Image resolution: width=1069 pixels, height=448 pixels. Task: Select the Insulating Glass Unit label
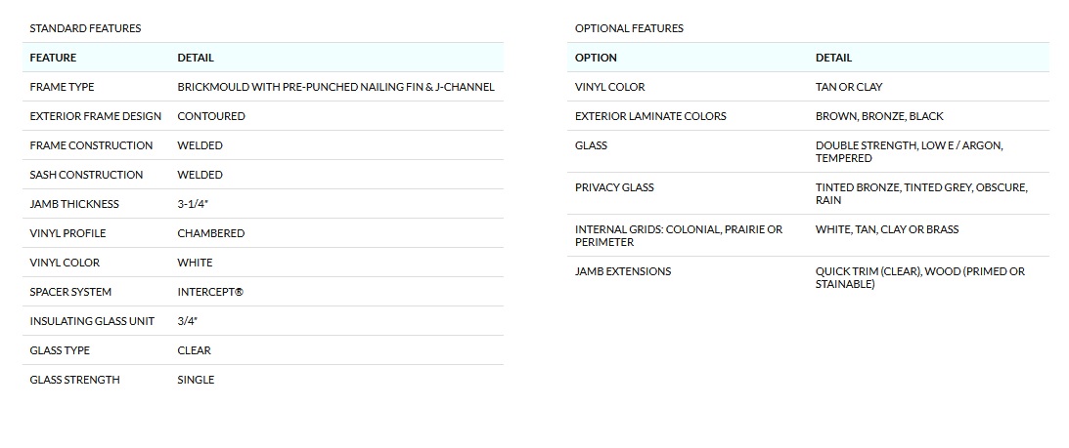92,321
